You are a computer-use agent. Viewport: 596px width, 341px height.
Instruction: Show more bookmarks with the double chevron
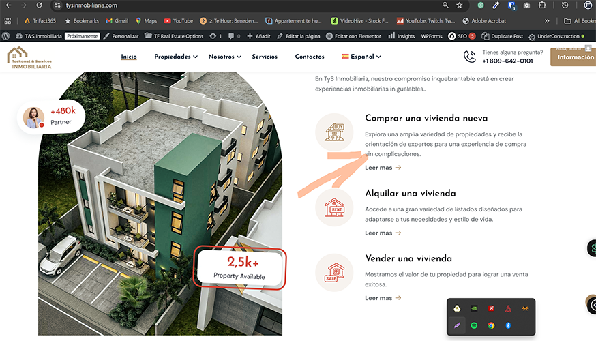[x=547, y=21]
